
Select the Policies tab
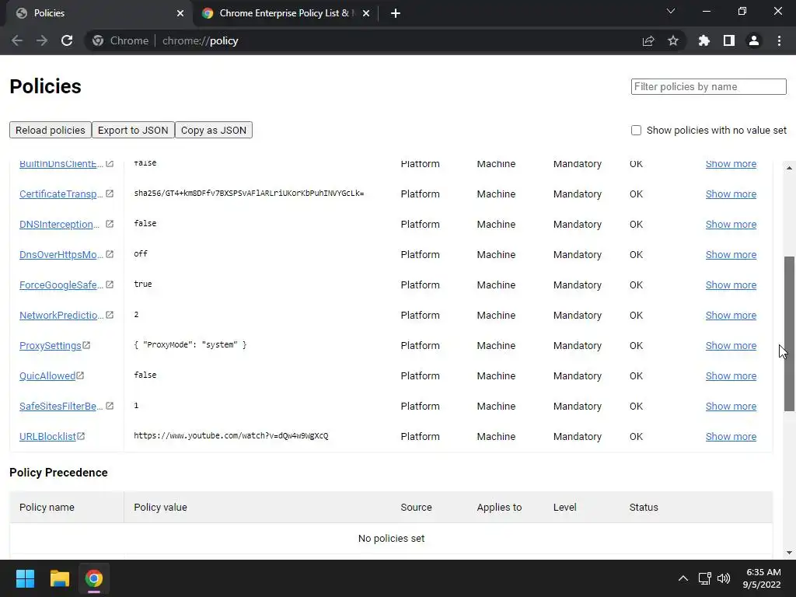pos(93,13)
